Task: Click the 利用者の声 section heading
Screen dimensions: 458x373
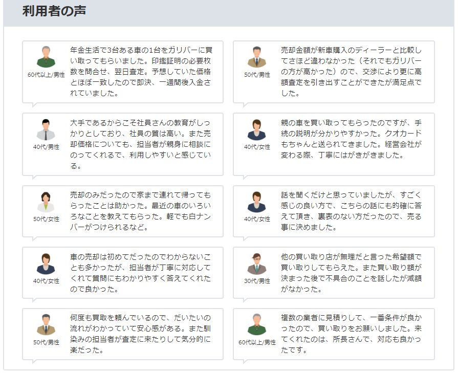Action: (54, 11)
